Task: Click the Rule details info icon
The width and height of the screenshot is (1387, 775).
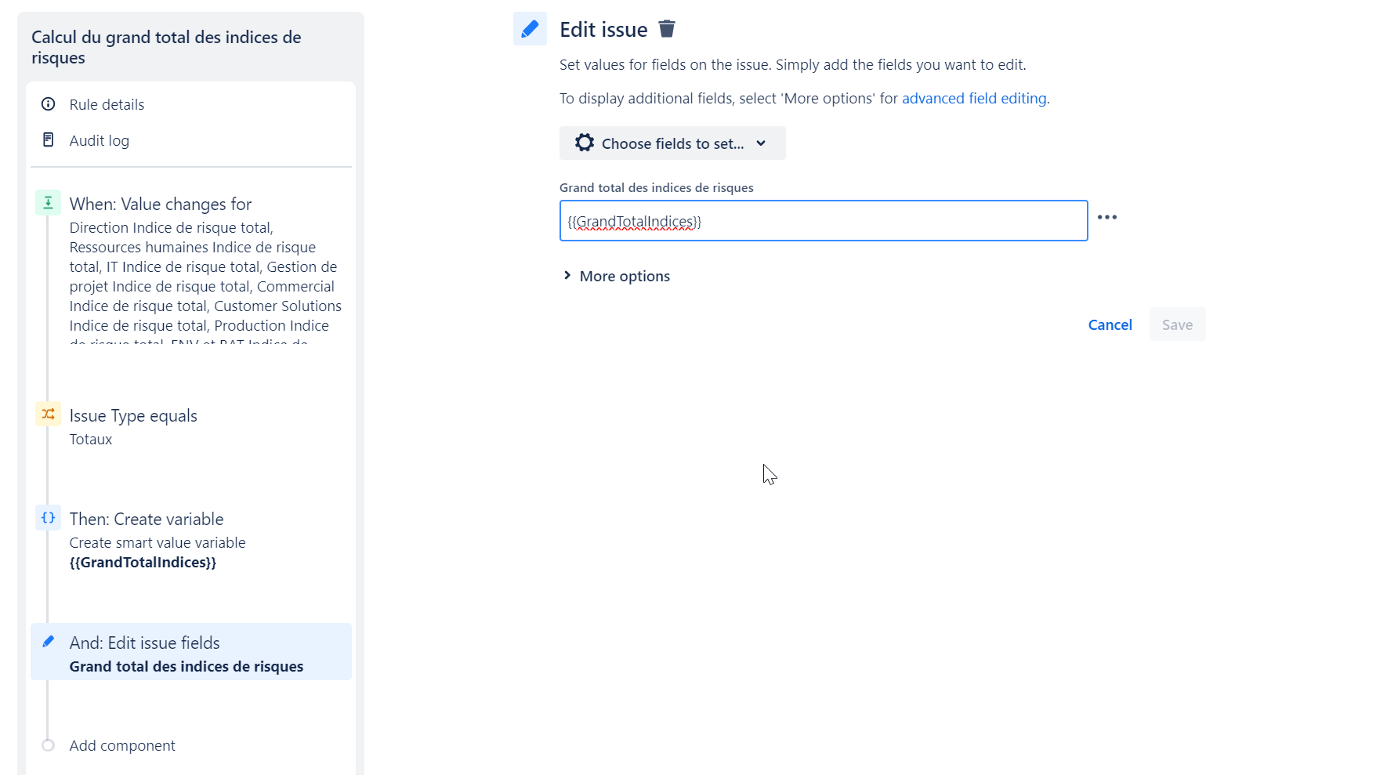Action: point(48,104)
